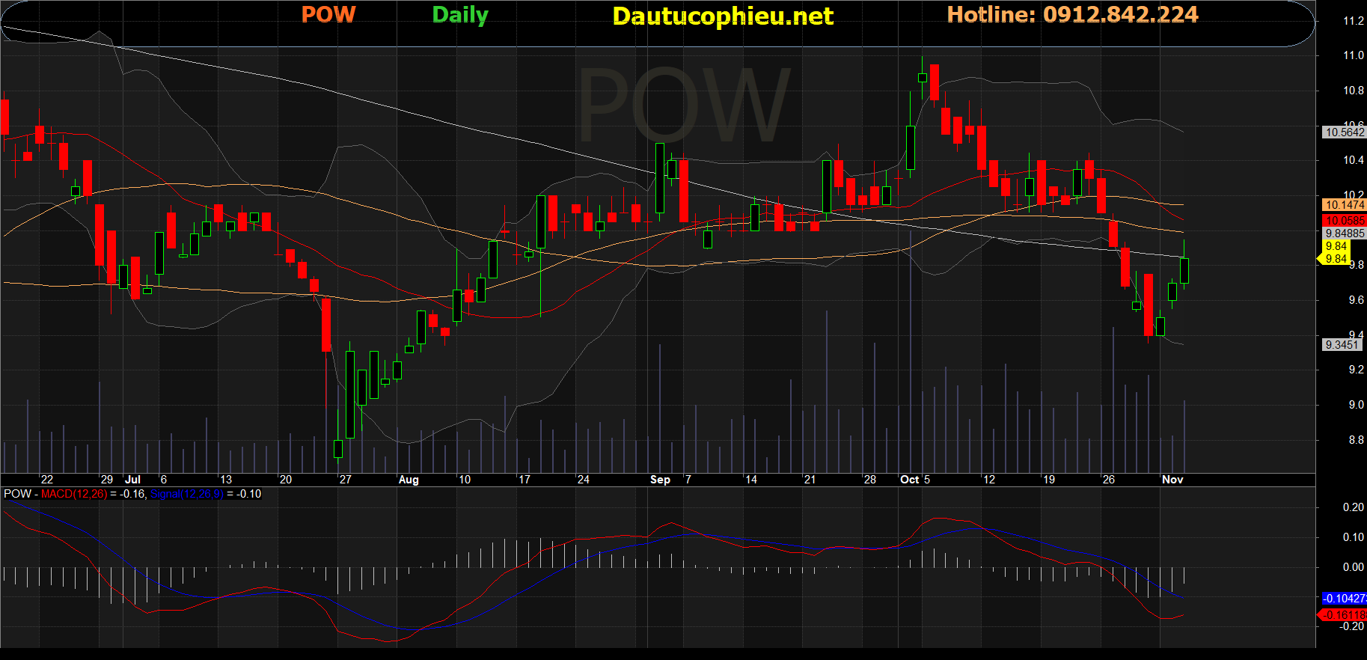This screenshot has width=1367, height=660.
Task: Click the blue Signal(12,26,9) indicator label
Action: click(x=186, y=494)
